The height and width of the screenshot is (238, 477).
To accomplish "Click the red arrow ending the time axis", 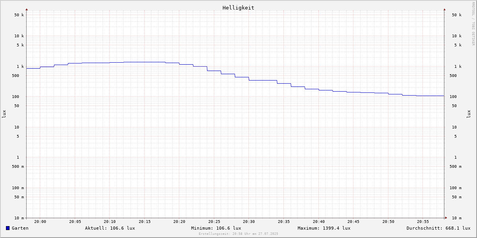I will tap(446, 218).
